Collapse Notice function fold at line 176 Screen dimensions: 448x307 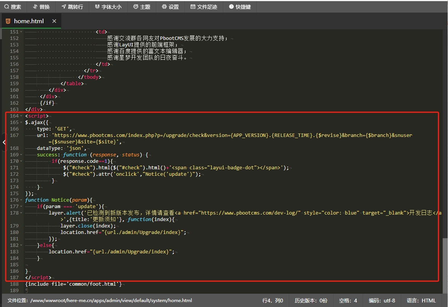[21, 200]
